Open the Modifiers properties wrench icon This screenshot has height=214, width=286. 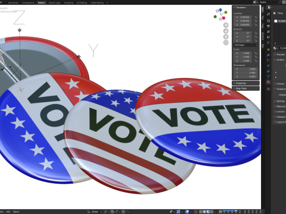(268, 55)
